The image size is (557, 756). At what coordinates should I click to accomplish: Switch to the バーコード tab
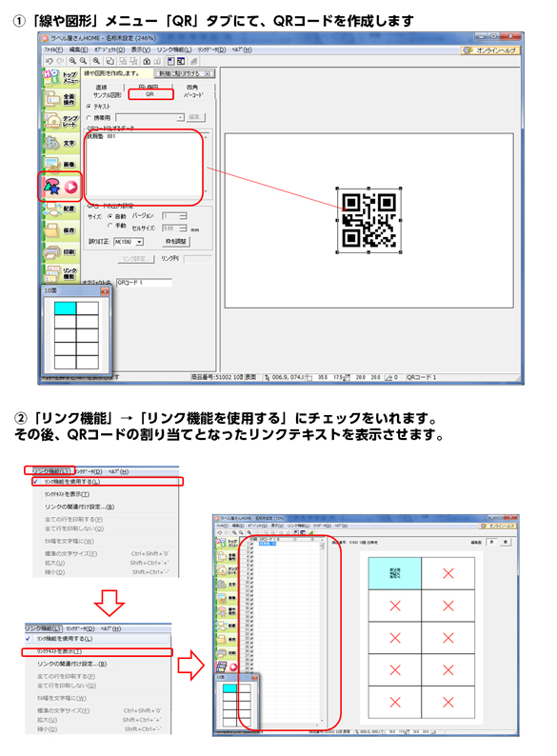pos(193,95)
